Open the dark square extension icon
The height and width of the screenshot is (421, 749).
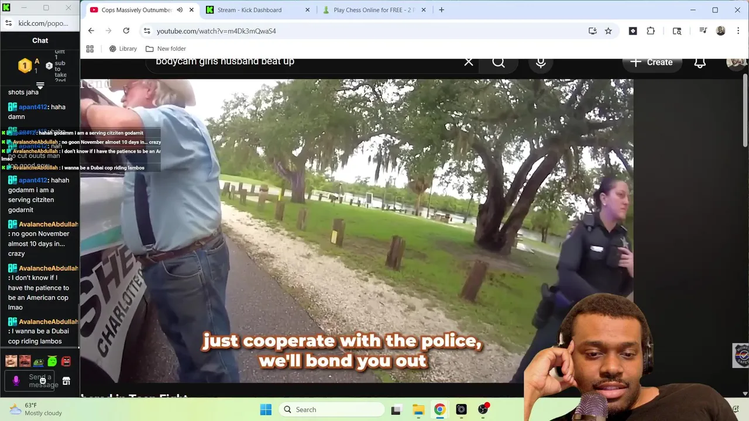click(x=633, y=31)
